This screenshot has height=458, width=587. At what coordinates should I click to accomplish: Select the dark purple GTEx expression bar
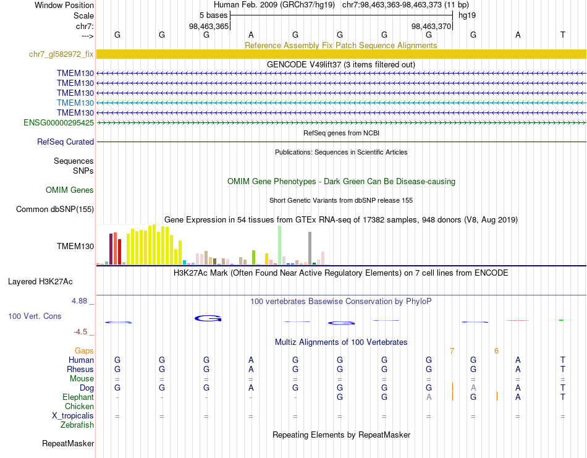point(111,249)
